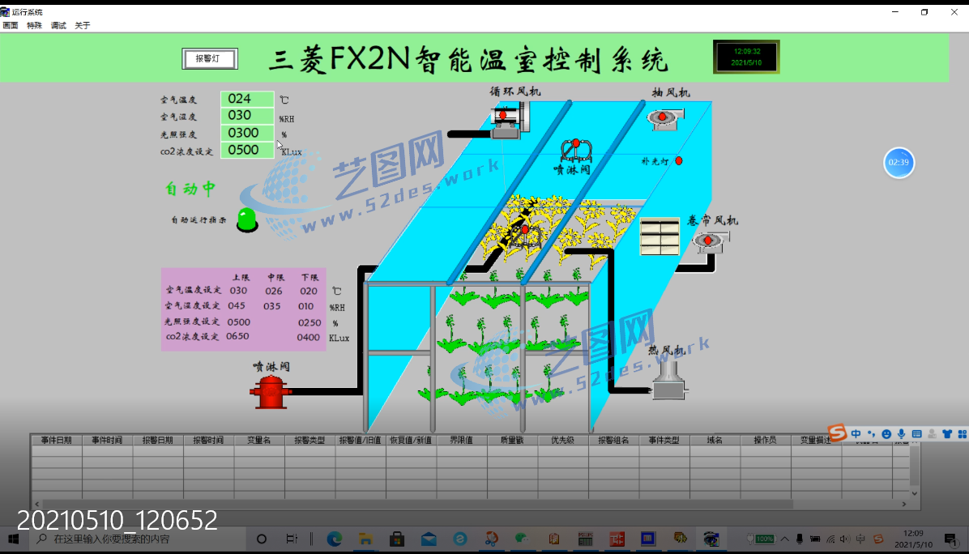This screenshot has height=554, width=969.
Task: Click the 事件日期 column header
Action: pos(56,441)
